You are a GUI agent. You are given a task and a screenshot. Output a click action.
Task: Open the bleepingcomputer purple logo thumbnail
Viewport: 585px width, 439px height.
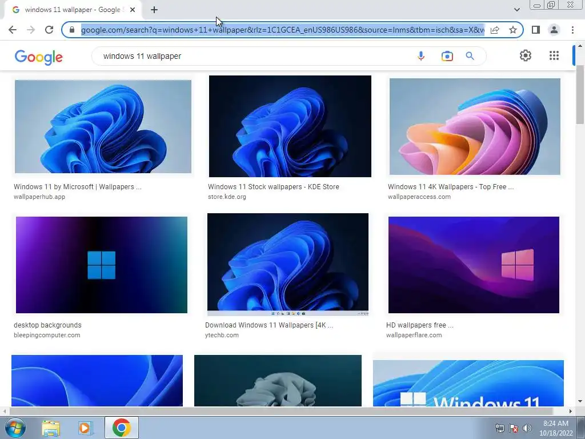[102, 265]
